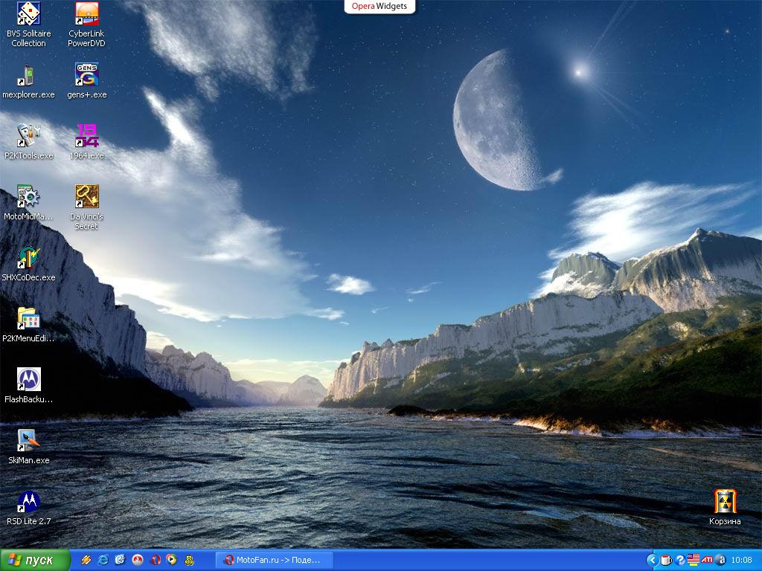Launch Winamp from the quick launch bar
Viewport: 762px width, 571px height.
coord(86,560)
